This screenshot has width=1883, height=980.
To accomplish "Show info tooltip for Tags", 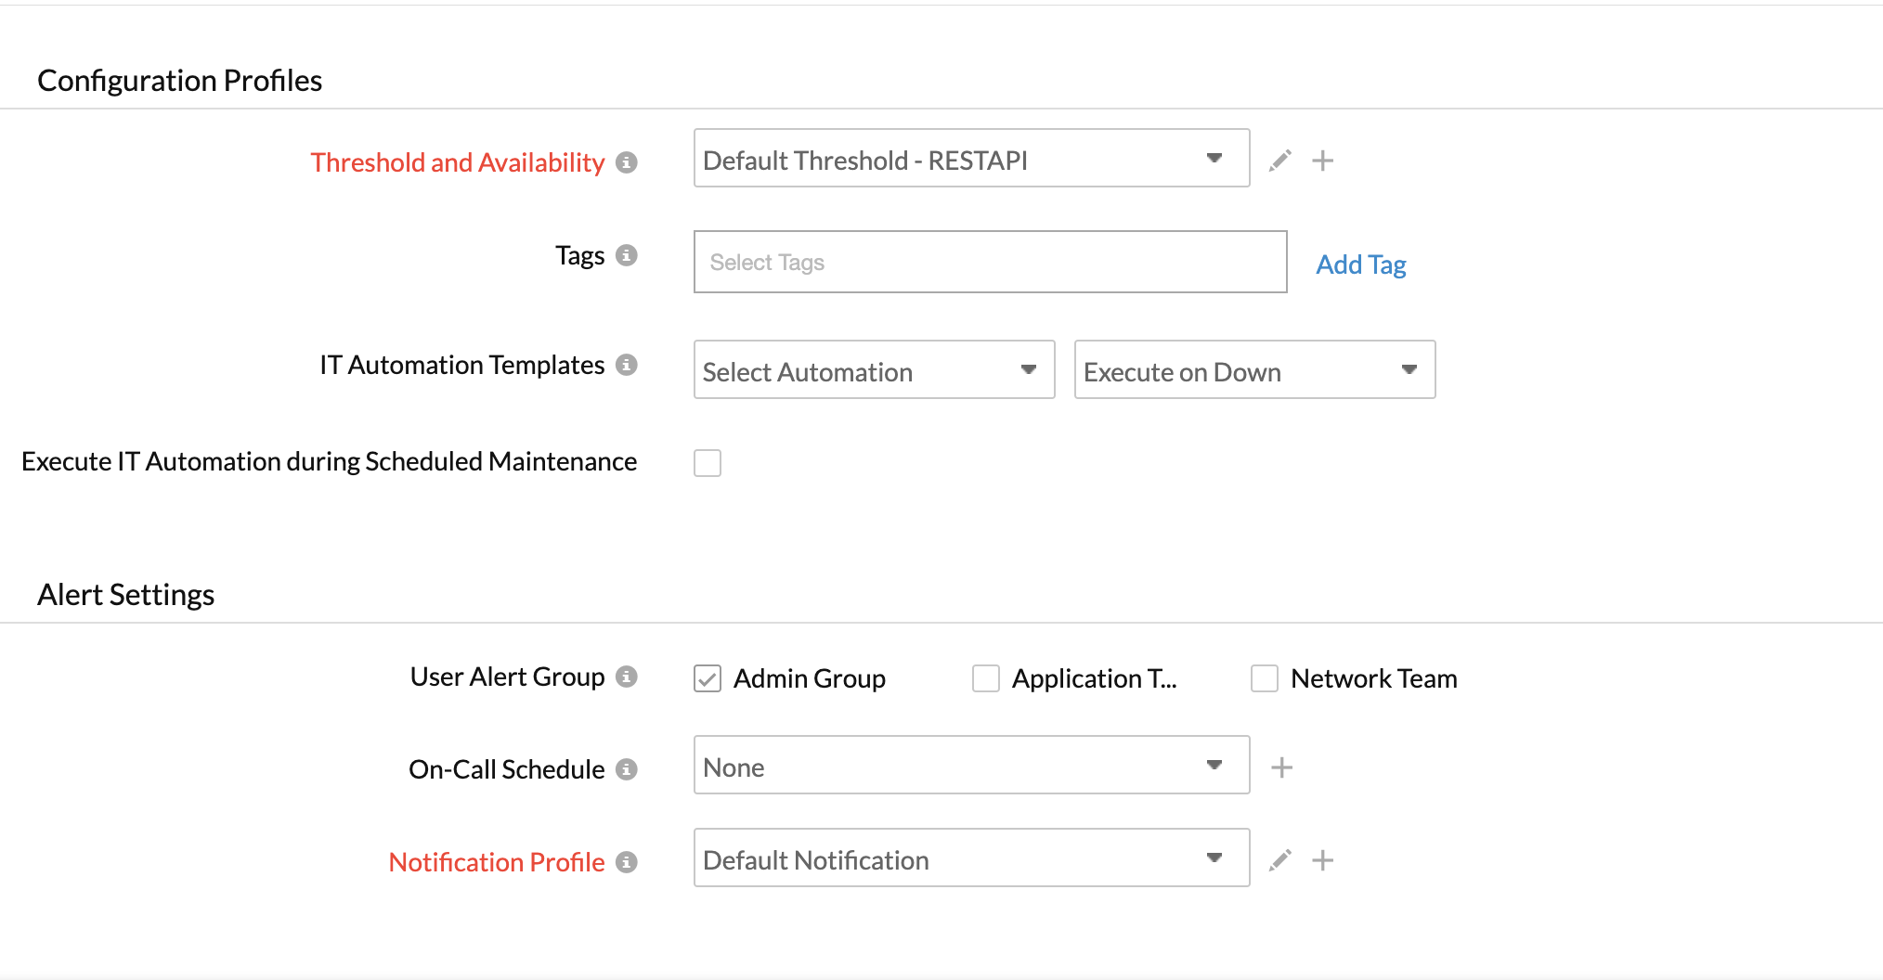I will (627, 255).
